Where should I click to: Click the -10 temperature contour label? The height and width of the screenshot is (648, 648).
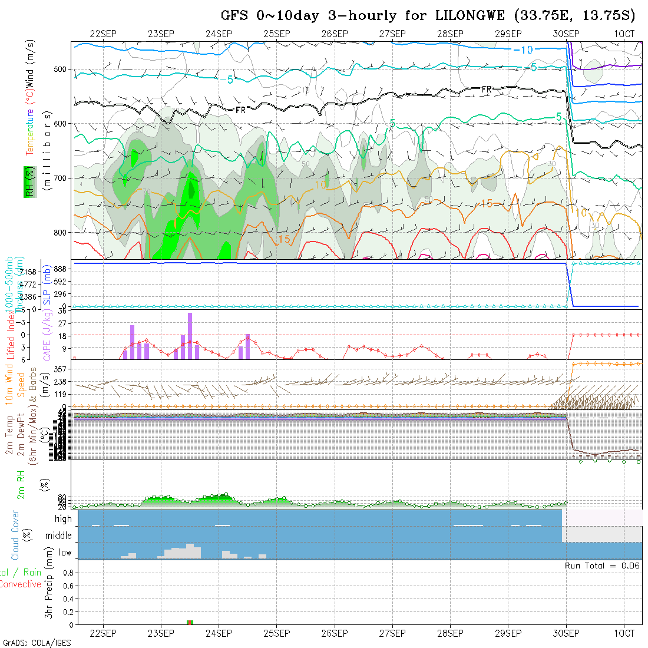click(523, 49)
